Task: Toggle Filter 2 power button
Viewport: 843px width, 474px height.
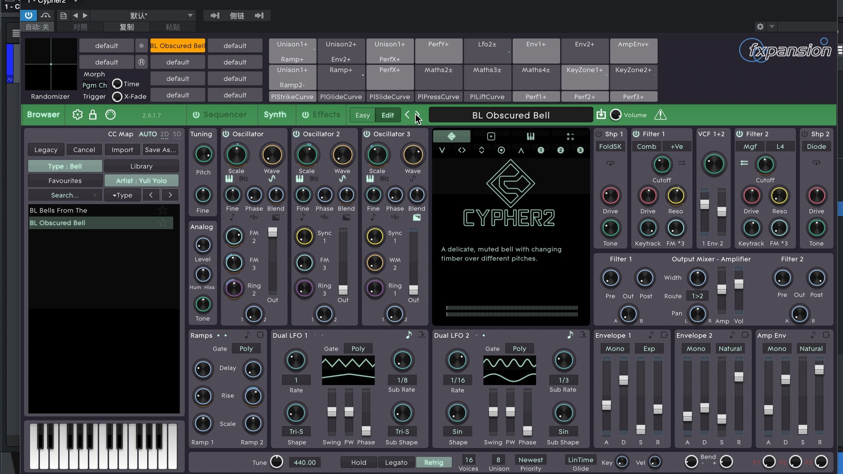Action: [x=739, y=134]
